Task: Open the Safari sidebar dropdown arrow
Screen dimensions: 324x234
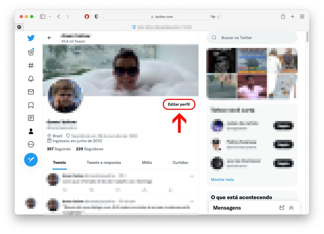Action: tap(50, 17)
